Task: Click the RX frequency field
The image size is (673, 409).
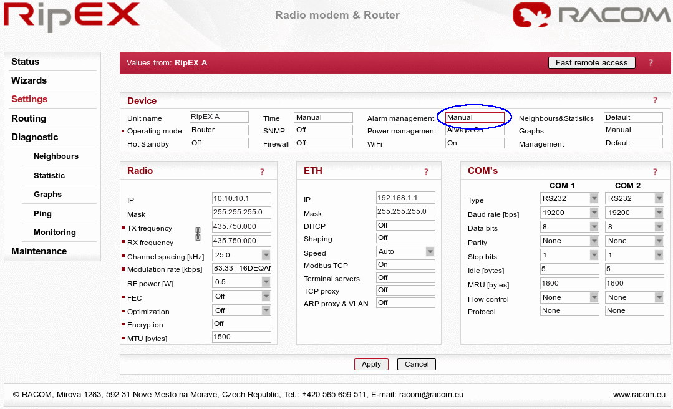Action: (x=241, y=241)
